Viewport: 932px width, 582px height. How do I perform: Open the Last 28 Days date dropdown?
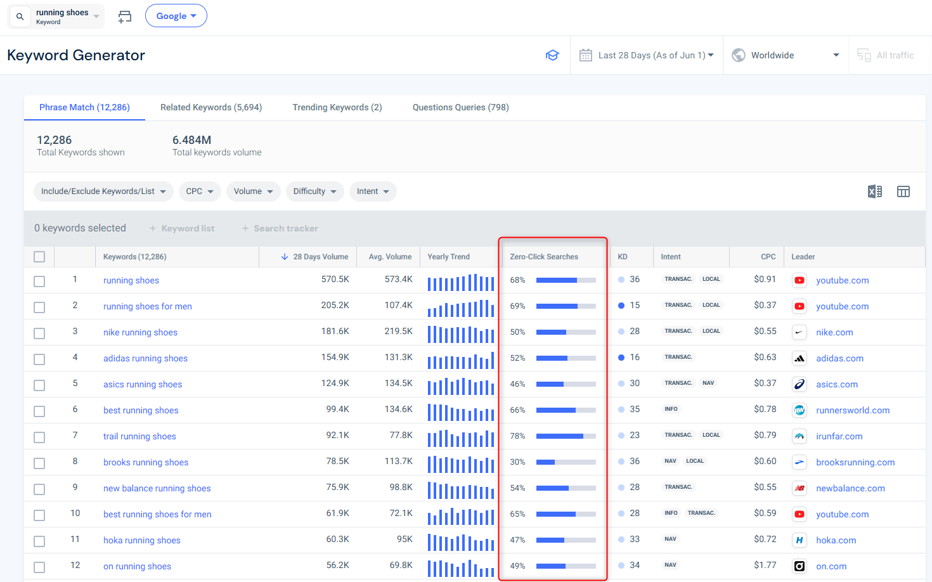click(647, 55)
